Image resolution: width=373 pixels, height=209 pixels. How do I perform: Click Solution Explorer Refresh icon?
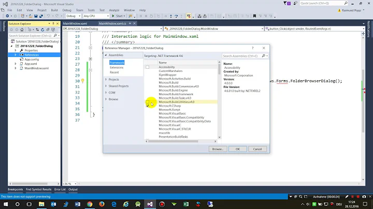tap(42, 29)
